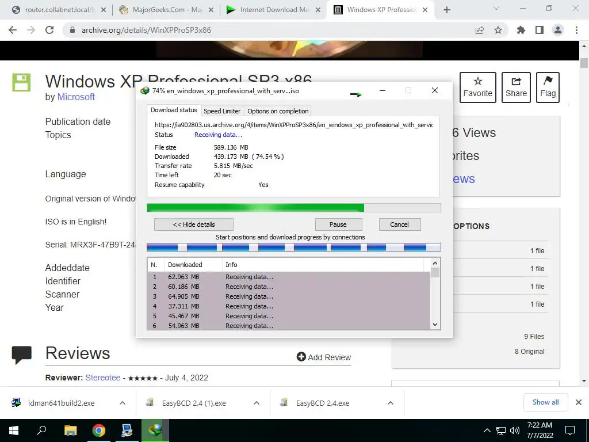The height and width of the screenshot is (442, 589).
Task: Flag this archive item
Action: coord(548,87)
